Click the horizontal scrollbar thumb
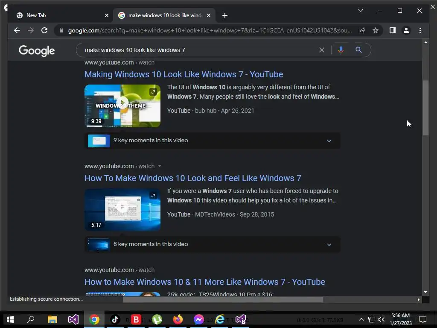 [x=223, y=299]
